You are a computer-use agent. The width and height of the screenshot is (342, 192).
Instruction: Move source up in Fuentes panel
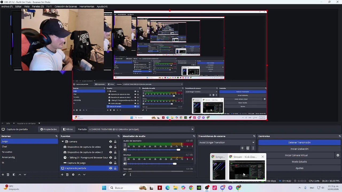(79, 175)
